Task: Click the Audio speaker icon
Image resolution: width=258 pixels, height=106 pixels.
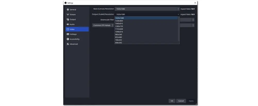Action: (68, 24)
